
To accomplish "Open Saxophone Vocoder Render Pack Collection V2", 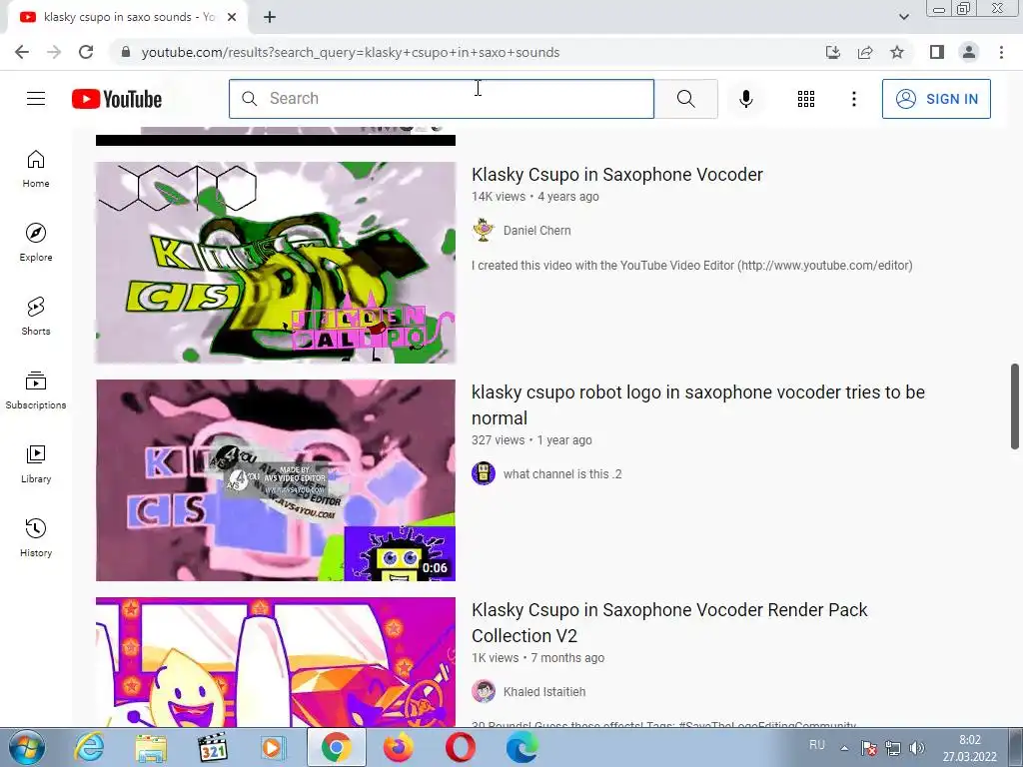I will [x=669, y=623].
